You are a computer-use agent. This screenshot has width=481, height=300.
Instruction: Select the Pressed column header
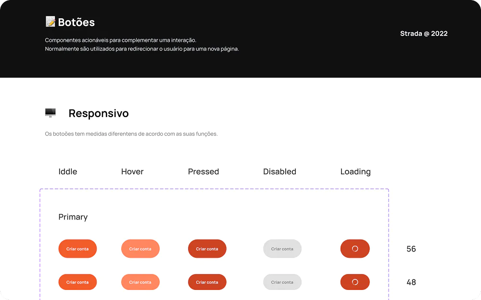tap(203, 171)
